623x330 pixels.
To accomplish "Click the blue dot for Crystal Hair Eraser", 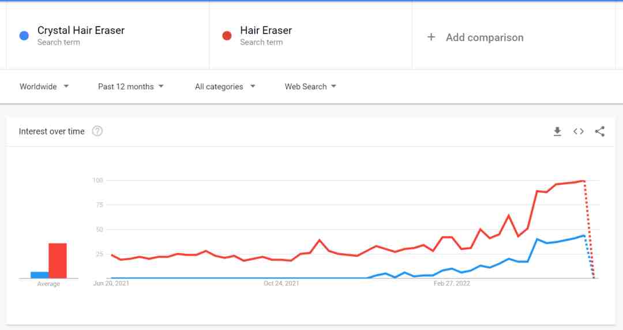I will point(24,36).
